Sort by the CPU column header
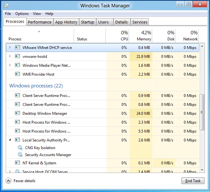Image resolution: width=210 pixels, height=192 pixels. point(117,36)
